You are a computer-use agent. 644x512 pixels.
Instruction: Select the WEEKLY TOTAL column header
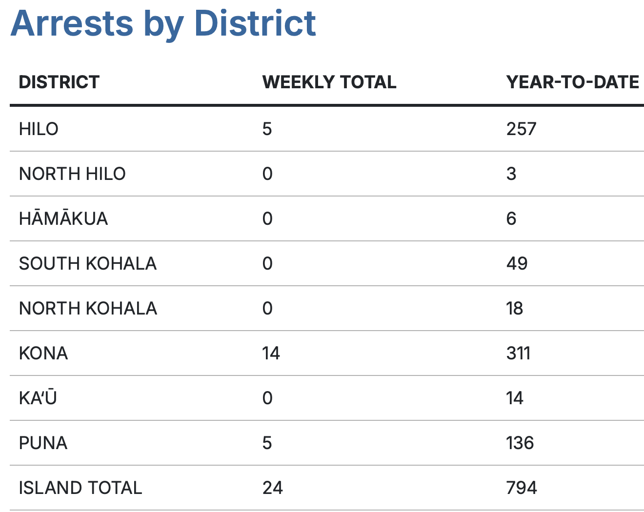pyautogui.click(x=329, y=82)
